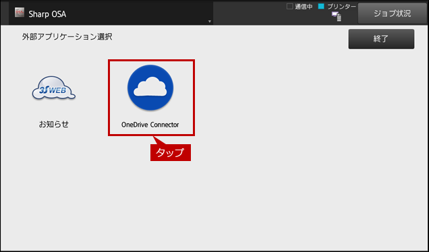Click the 3S text on the cloud logo
The image size is (429, 252).
[43, 90]
